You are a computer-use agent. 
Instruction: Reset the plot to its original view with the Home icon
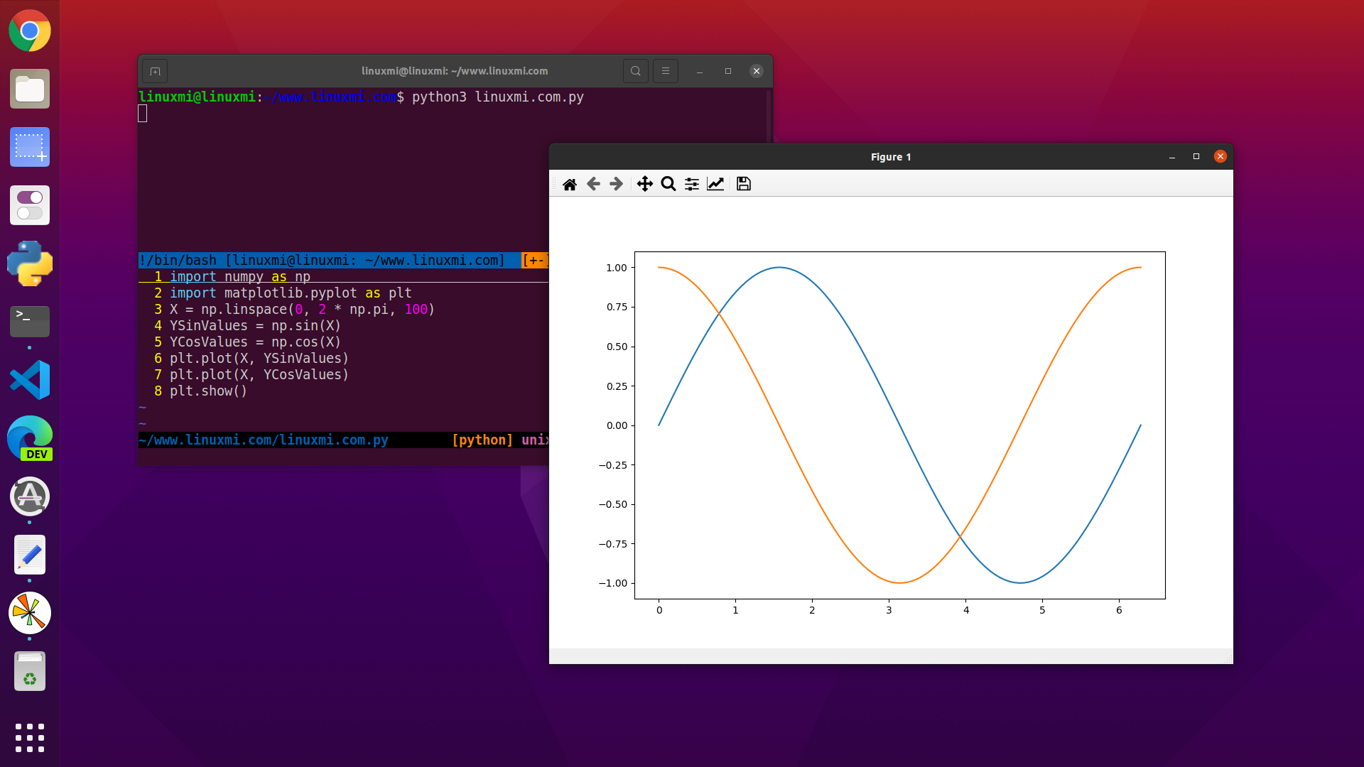[x=569, y=185]
